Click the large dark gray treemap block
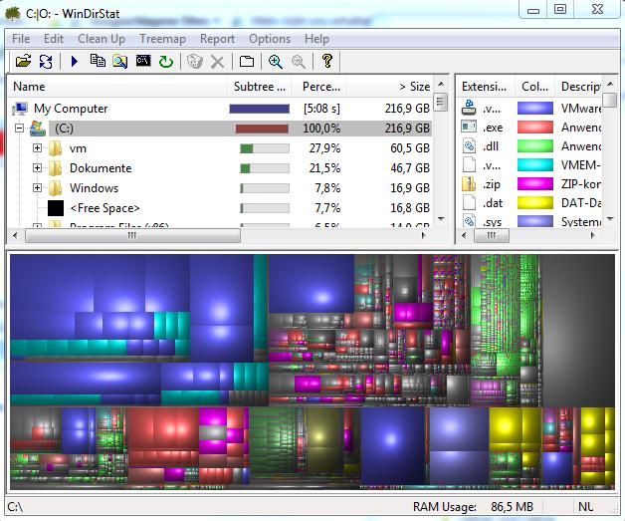 (577, 331)
